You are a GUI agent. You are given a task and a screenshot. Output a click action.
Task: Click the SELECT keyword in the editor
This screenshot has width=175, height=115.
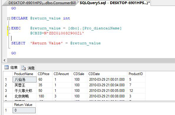click(x=18, y=43)
